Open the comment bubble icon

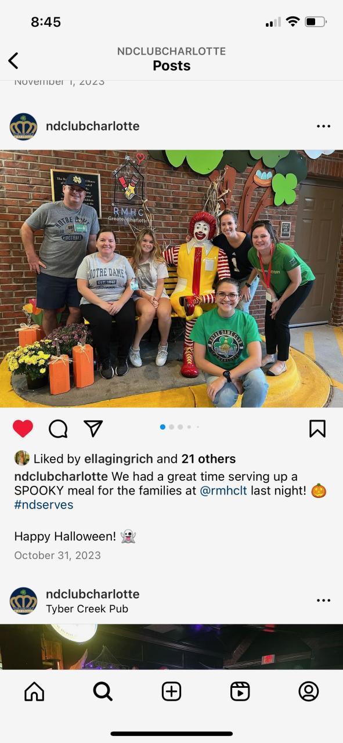[58, 428]
